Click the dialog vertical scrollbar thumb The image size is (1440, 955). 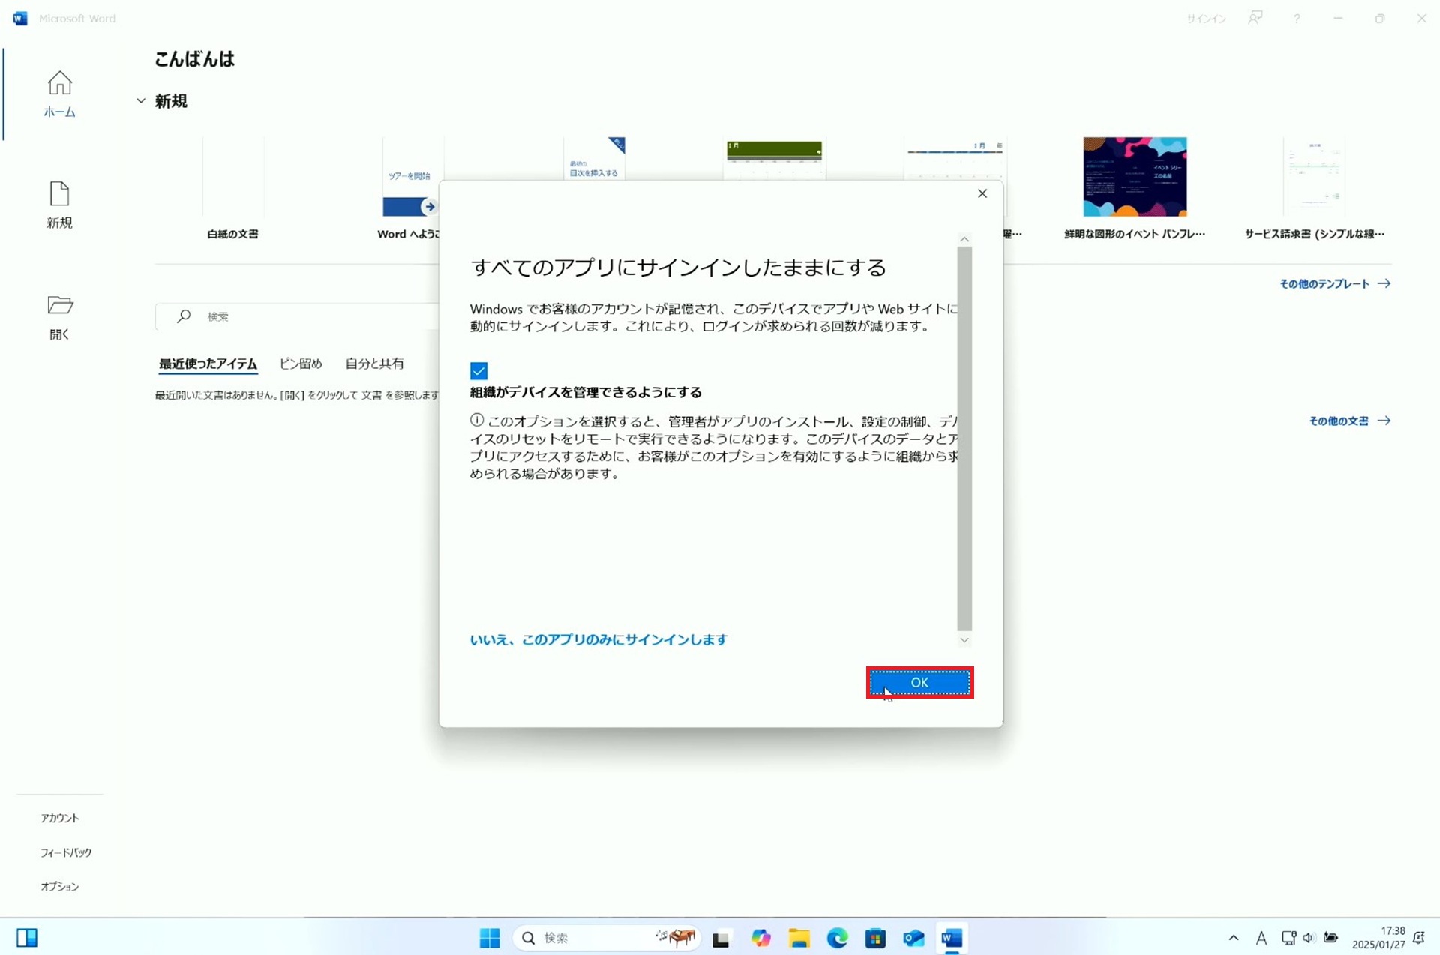pyautogui.click(x=964, y=439)
